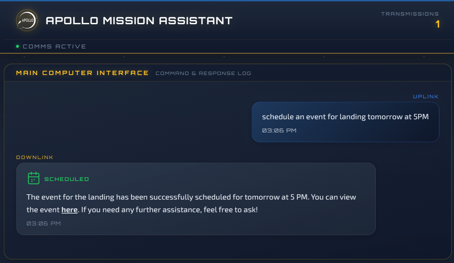Click the green Scheduled status text

(x=67, y=179)
